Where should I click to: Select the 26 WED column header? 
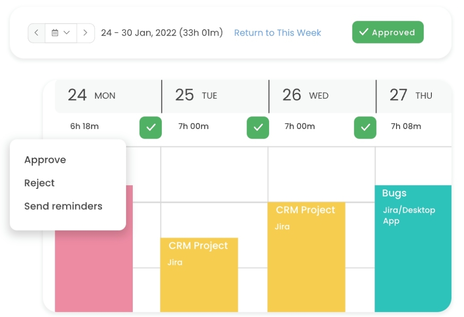tap(305, 96)
